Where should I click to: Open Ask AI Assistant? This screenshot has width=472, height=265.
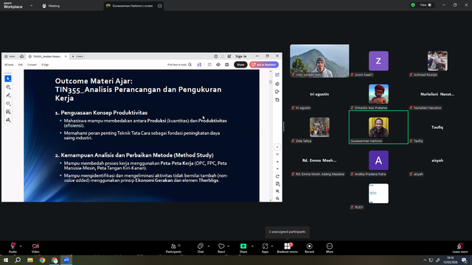click(x=264, y=65)
